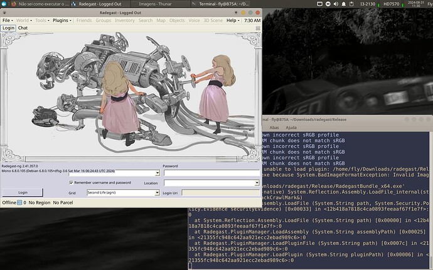Screen dimensions: 433x270
Task: Open the Grid dropdown showing Second Life (agni)
Action: (123, 192)
